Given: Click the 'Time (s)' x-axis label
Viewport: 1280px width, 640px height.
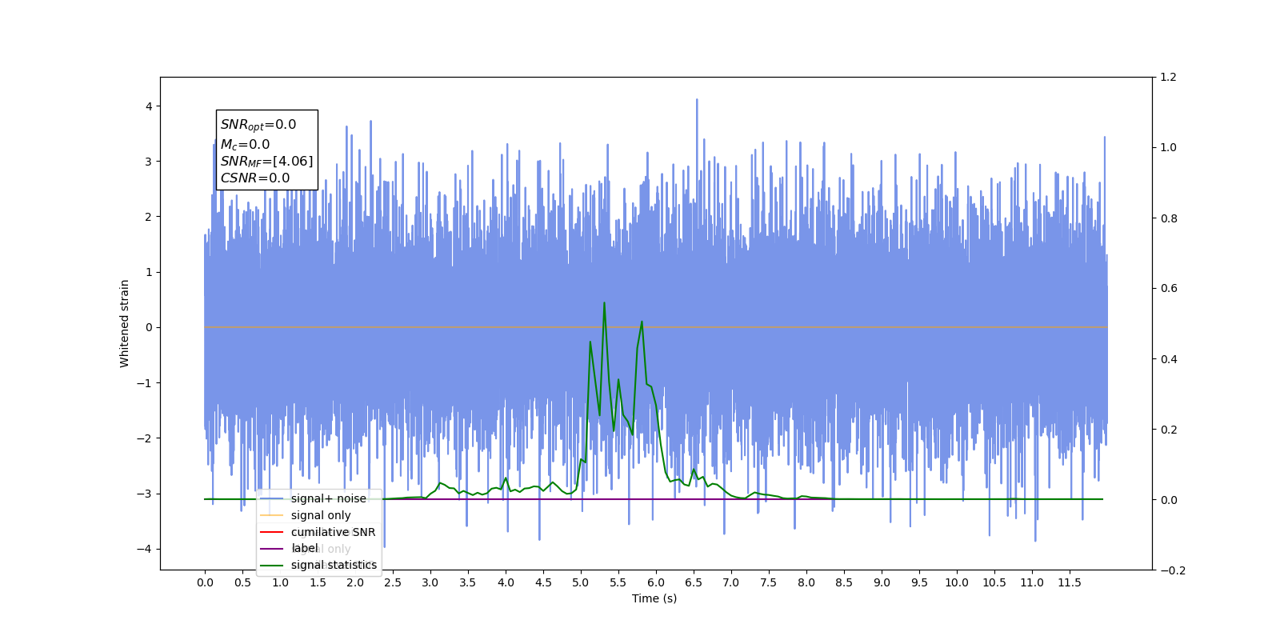Looking at the screenshot, I should [654, 598].
